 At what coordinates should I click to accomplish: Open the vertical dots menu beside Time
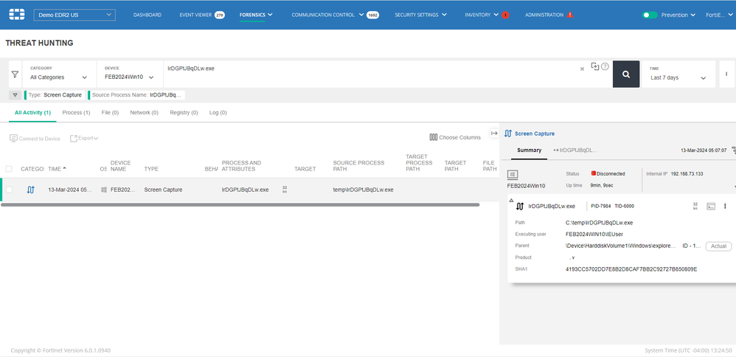click(726, 74)
